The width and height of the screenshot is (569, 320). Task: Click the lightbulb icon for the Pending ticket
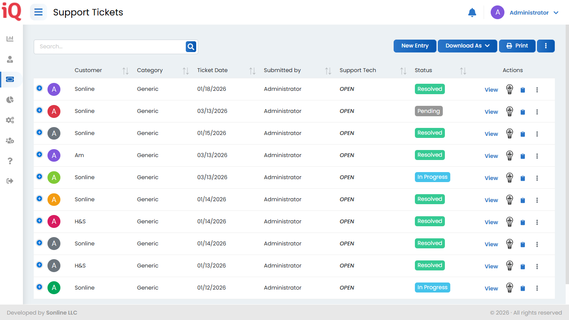click(509, 111)
